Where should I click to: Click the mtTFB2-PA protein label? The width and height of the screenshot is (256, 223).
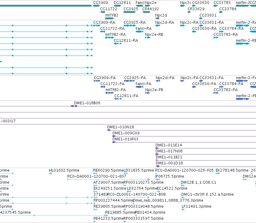pos(116,90)
